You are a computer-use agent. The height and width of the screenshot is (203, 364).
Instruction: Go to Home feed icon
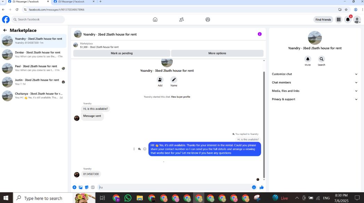(x=155, y=20)
